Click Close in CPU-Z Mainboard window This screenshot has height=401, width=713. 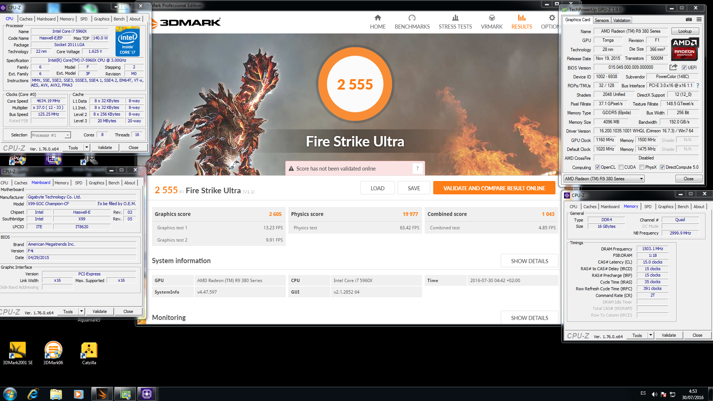point(128,311)
